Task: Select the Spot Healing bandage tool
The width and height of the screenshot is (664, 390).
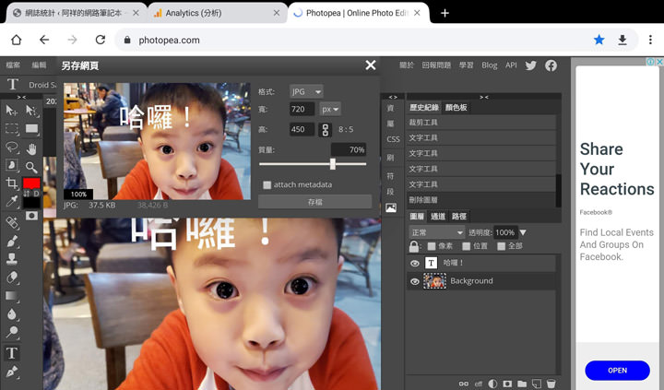Action: [x=11, y=222]
